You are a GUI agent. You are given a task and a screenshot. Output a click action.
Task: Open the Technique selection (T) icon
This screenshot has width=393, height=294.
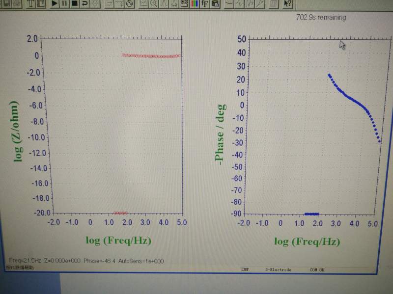coord(31,3)
